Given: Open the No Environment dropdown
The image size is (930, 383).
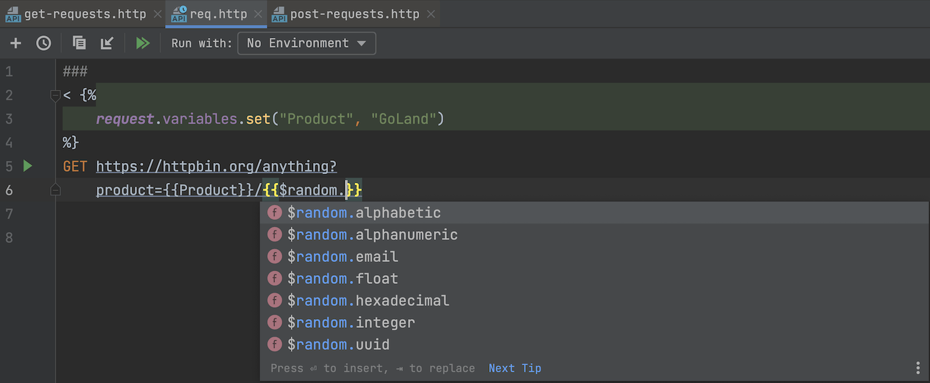Looking at the screenshot, I should click(306, 43).
